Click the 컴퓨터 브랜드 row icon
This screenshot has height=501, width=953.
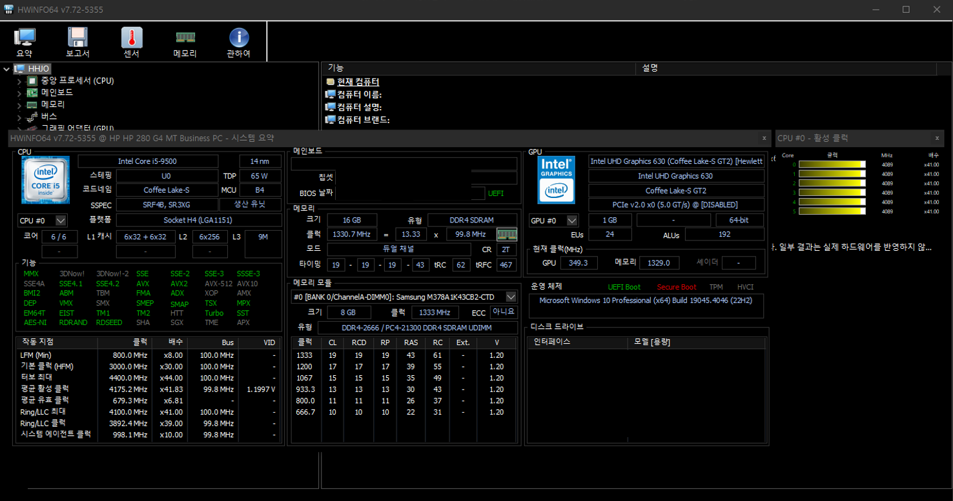[x=331, y=119]
